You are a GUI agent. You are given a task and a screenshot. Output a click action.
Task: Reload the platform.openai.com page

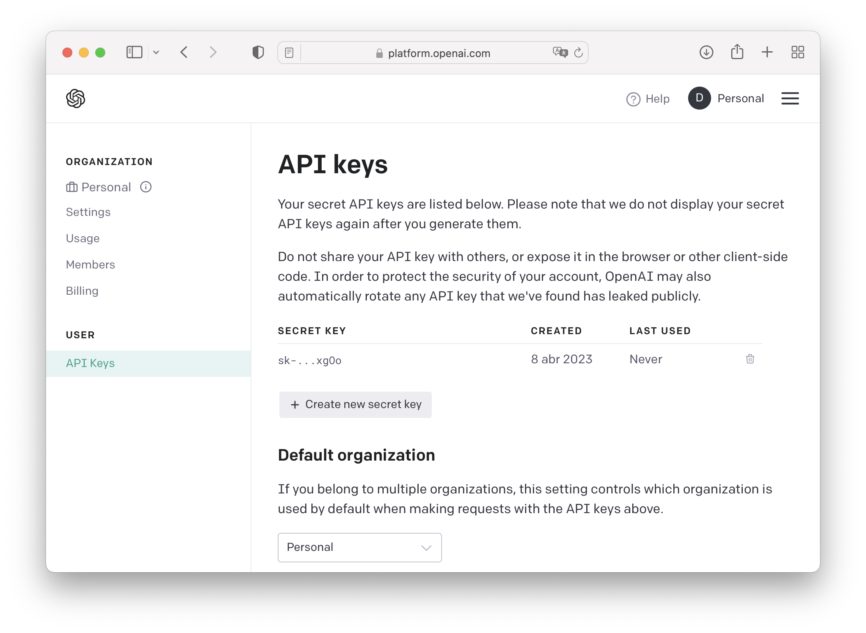(x=578, y=53)
